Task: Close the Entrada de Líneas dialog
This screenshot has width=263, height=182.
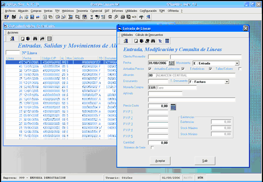Action: click(x=246, y=29)
